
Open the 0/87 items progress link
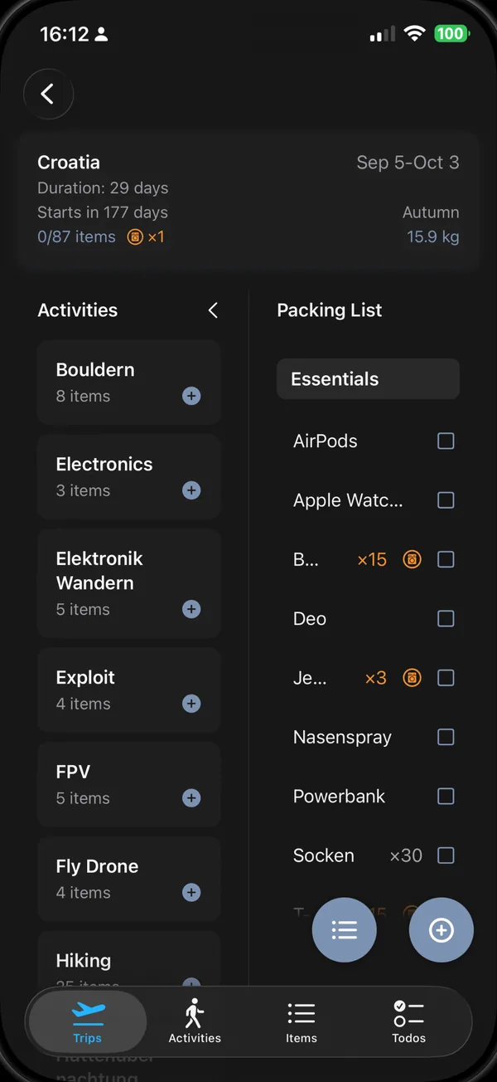[77, 236]
